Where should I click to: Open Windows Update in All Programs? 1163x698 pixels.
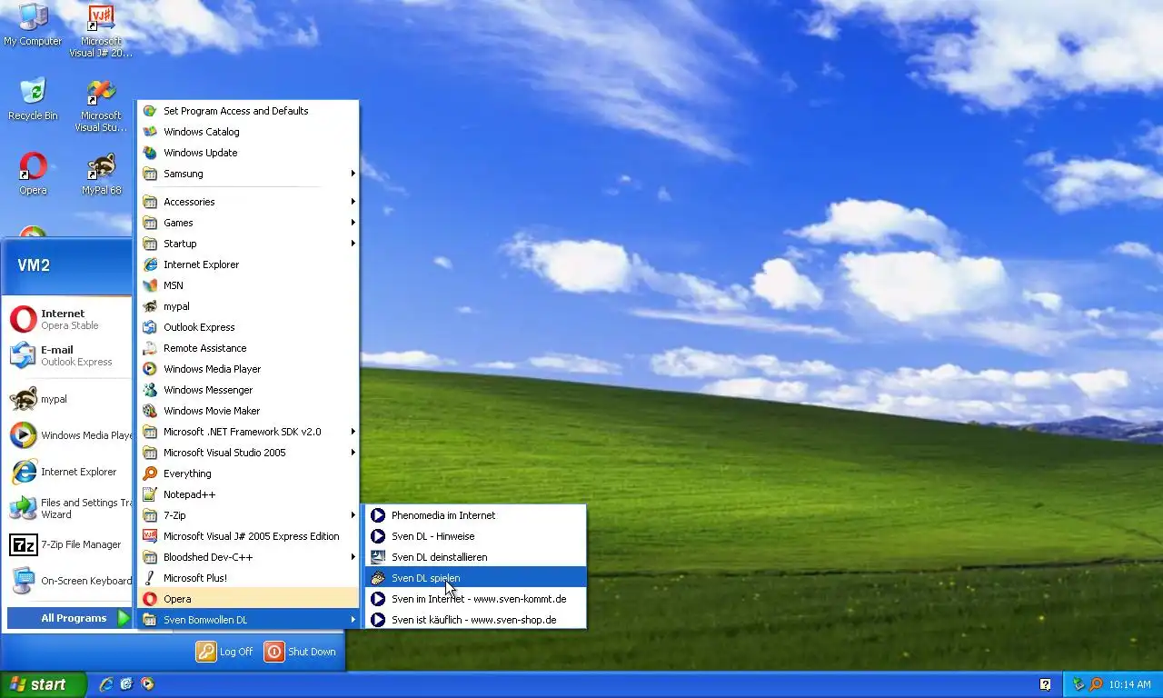click(248, 153)
